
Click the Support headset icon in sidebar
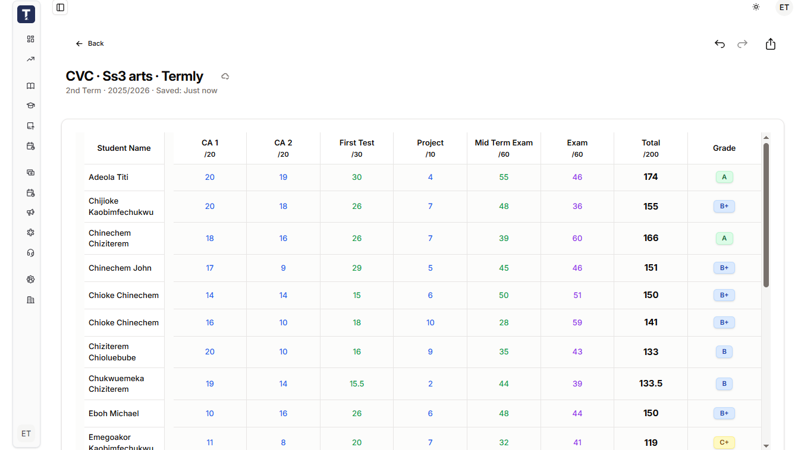click(x=30, y=252)
